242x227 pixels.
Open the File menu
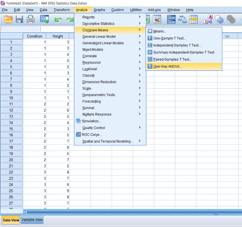(x=5, y=10)
